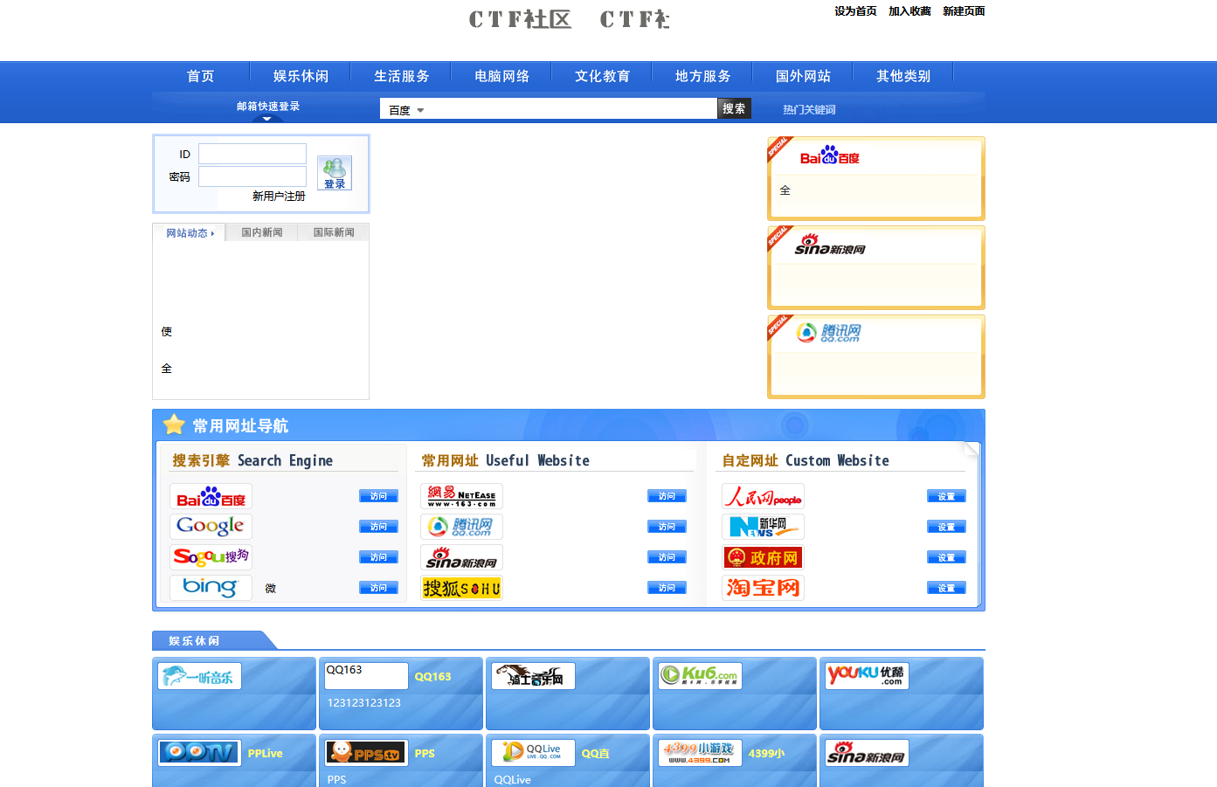The image size is (1217, 787).
Task: Open the 百度 search engine dropdown
Action: [406, 110]
